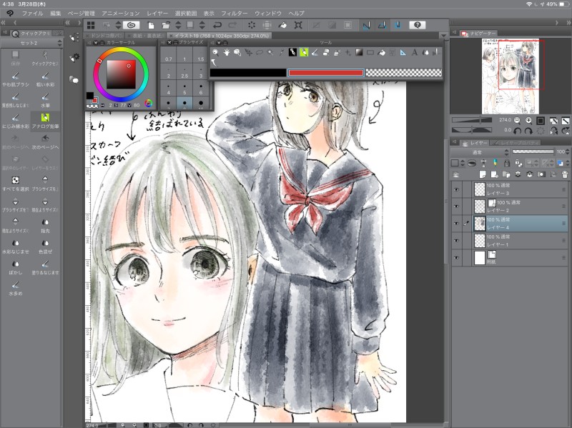The image size is (572, 428).
Task: Toggle snap to ruler in command bar
Action: pos(367,25)
